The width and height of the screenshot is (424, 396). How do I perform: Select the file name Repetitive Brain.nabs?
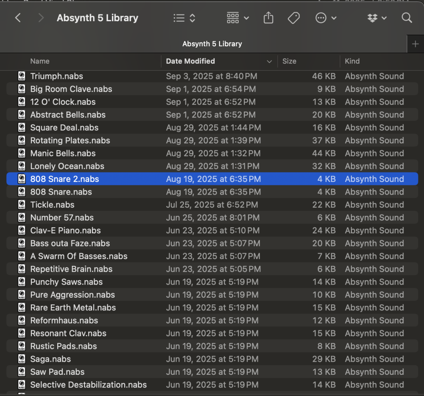click(71, 269)
